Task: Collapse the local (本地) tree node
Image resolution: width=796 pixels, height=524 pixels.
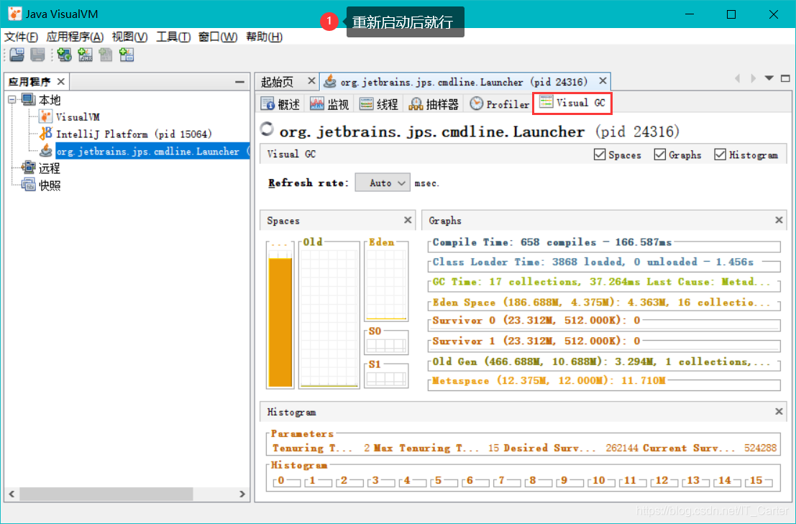Action: click(12, 100)
